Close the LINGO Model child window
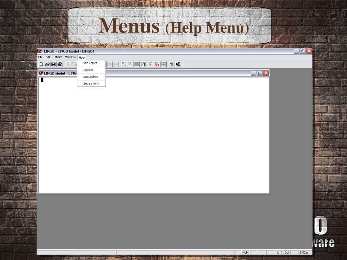Screen dimensions: 347x260 [x=266, y=73]
